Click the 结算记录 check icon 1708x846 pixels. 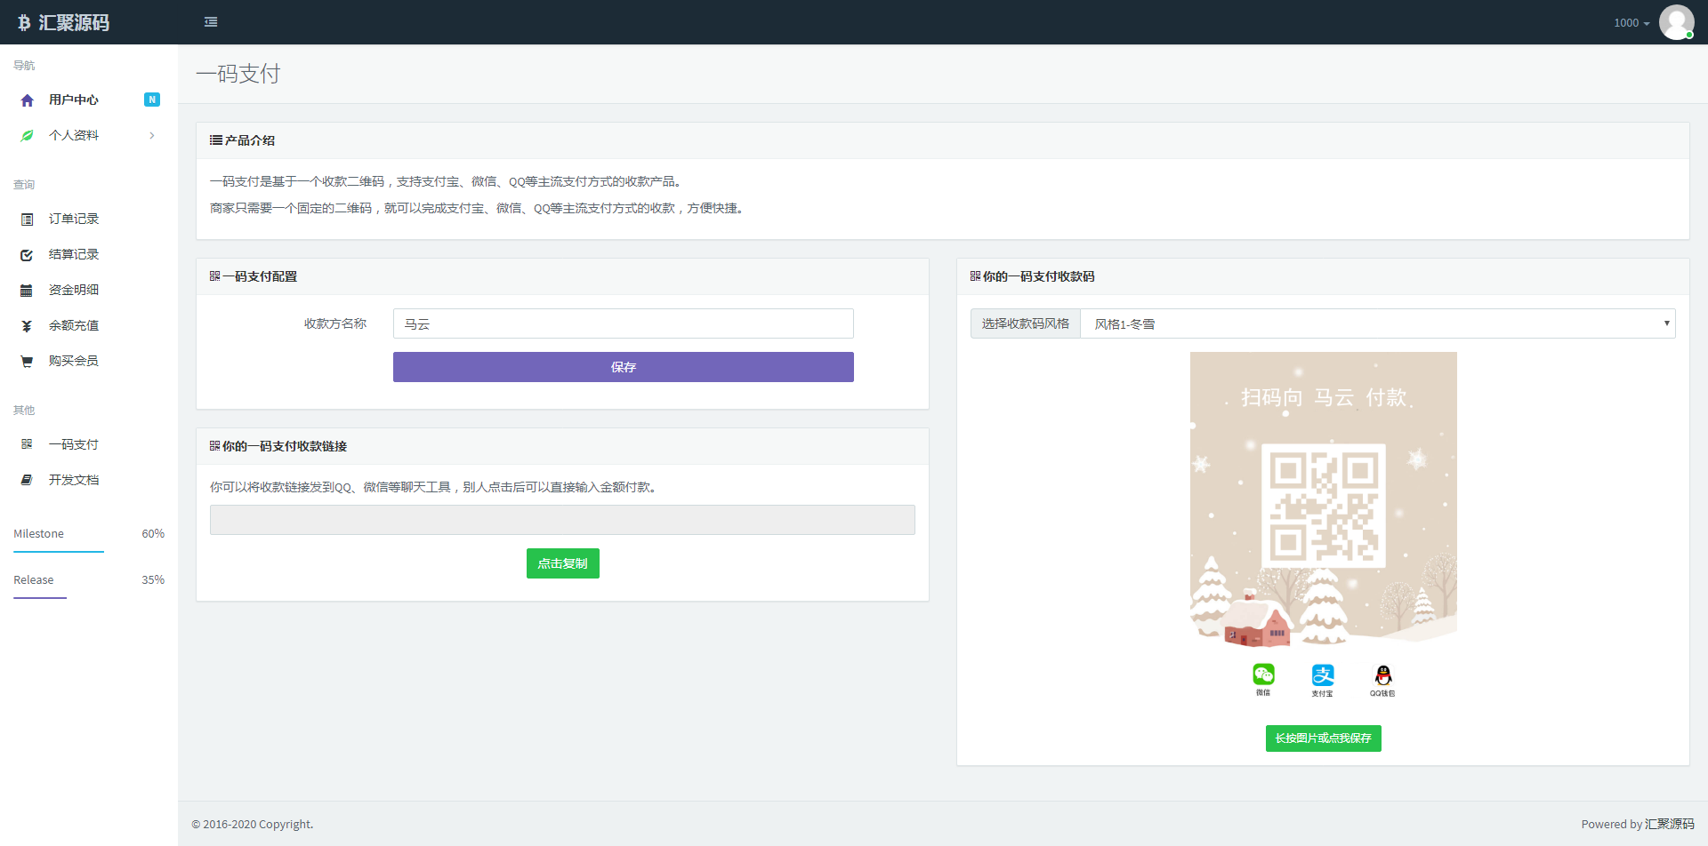click(27, 255)
